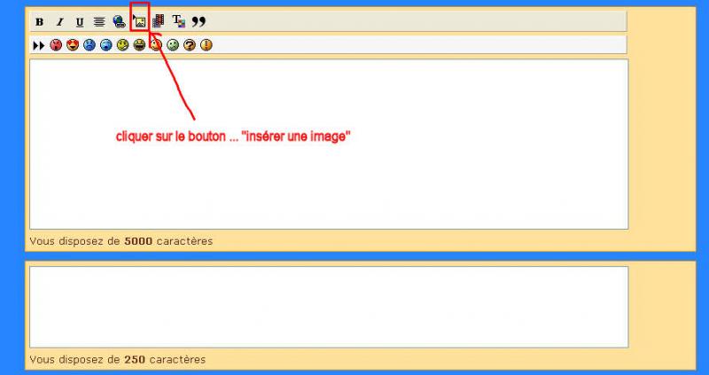709x375 pixels.
Task: Insert the yellow-green smirking smiley
Action: pyautogui.click(x=123, y=45)
